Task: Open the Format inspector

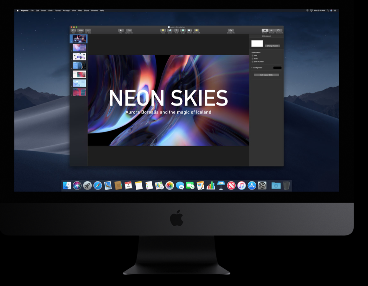Action: [x=265, y=30]
